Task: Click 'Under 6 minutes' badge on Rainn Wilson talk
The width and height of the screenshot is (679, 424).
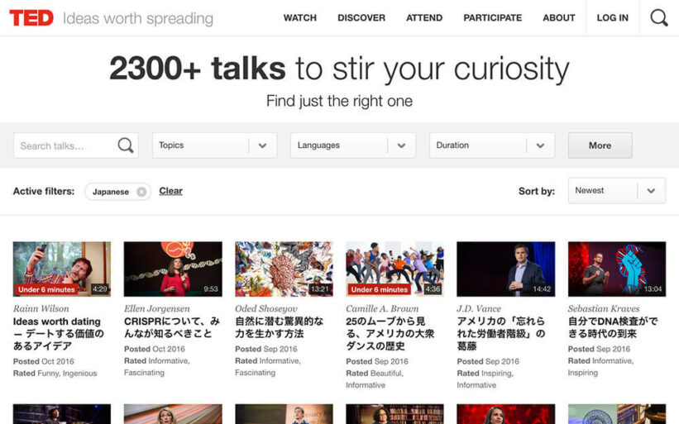Action: [x=46, y=289]
